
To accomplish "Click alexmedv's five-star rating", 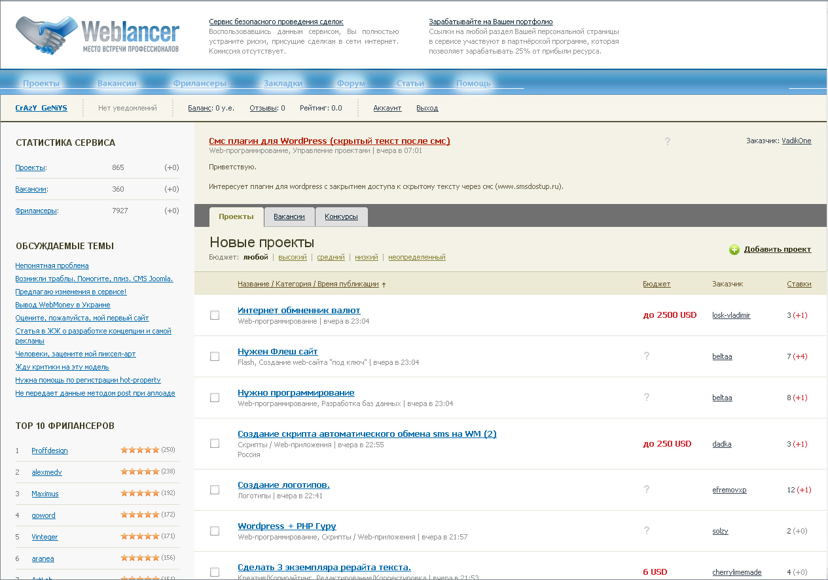I will [x=140, y=471].
